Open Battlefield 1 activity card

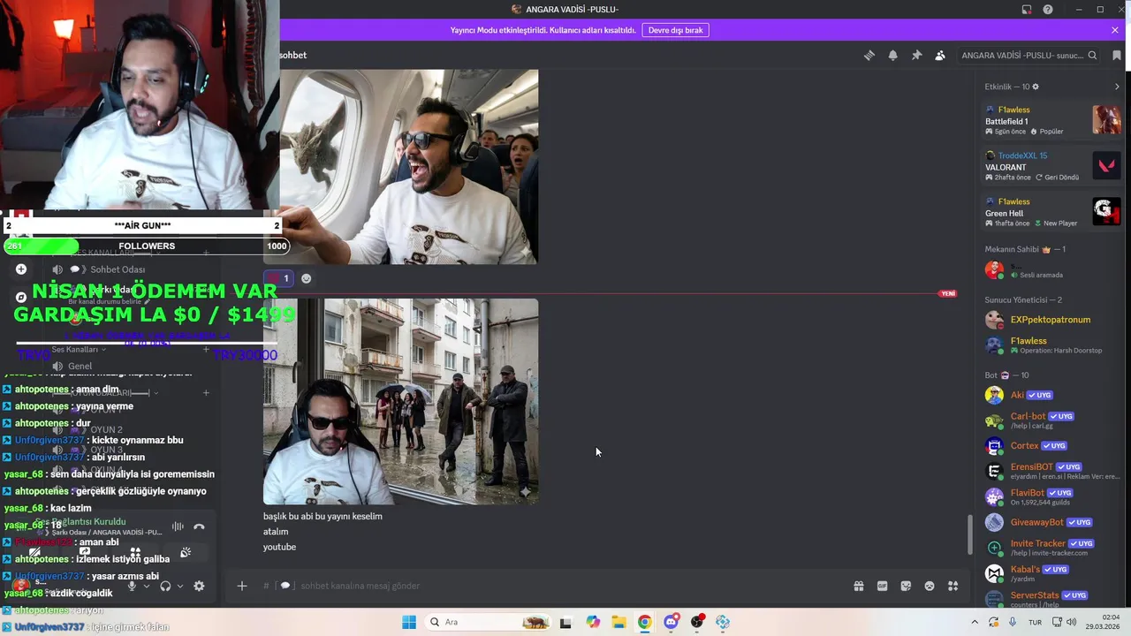coord(1051,120)
